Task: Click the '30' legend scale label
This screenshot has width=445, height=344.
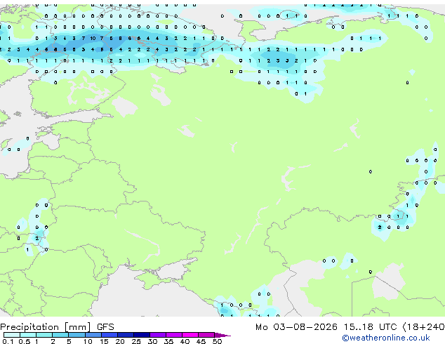Action: [152, 341]
